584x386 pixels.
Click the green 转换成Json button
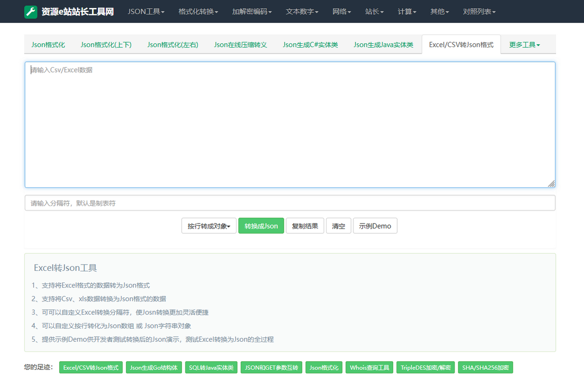click(261, 226)
